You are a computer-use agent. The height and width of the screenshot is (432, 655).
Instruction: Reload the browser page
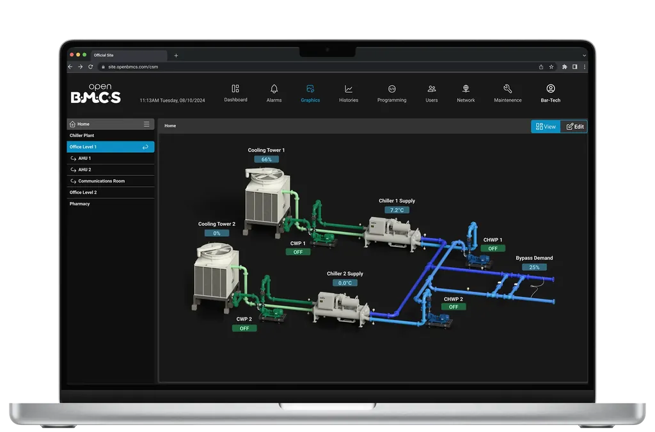[x=91, y=67]
